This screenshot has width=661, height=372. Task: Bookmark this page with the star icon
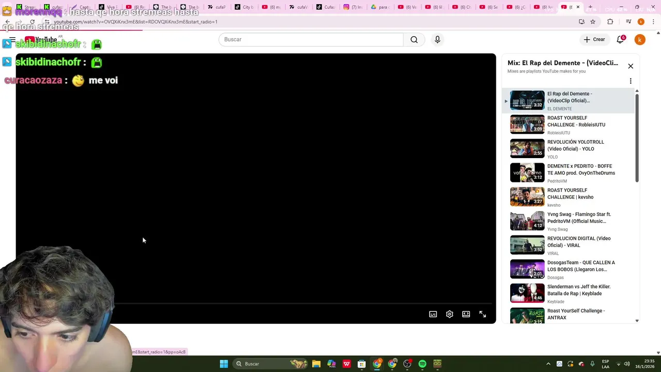pos(593,22)
